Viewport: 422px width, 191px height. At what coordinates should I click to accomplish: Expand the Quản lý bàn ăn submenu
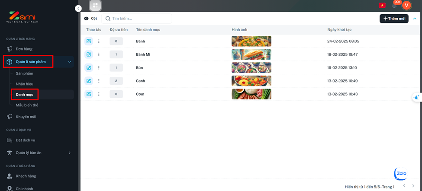tap(70, 153)
